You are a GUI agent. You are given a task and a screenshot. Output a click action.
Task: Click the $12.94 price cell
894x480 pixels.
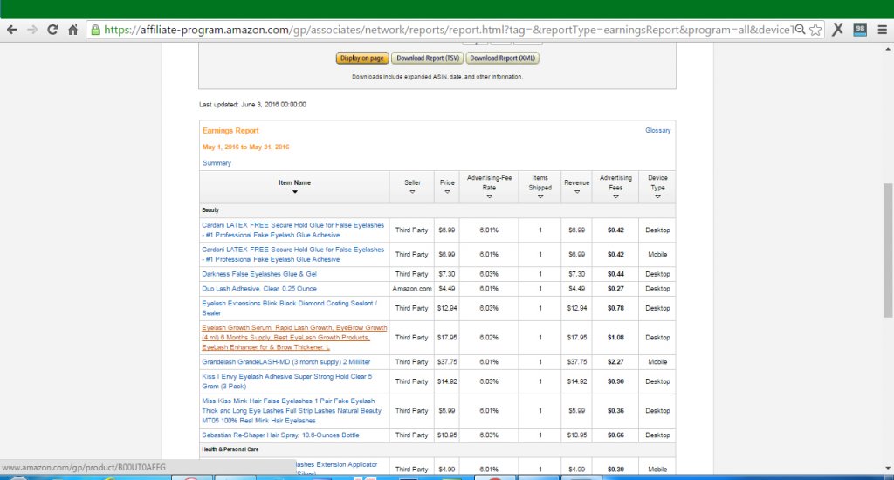(x=447, y=308)
